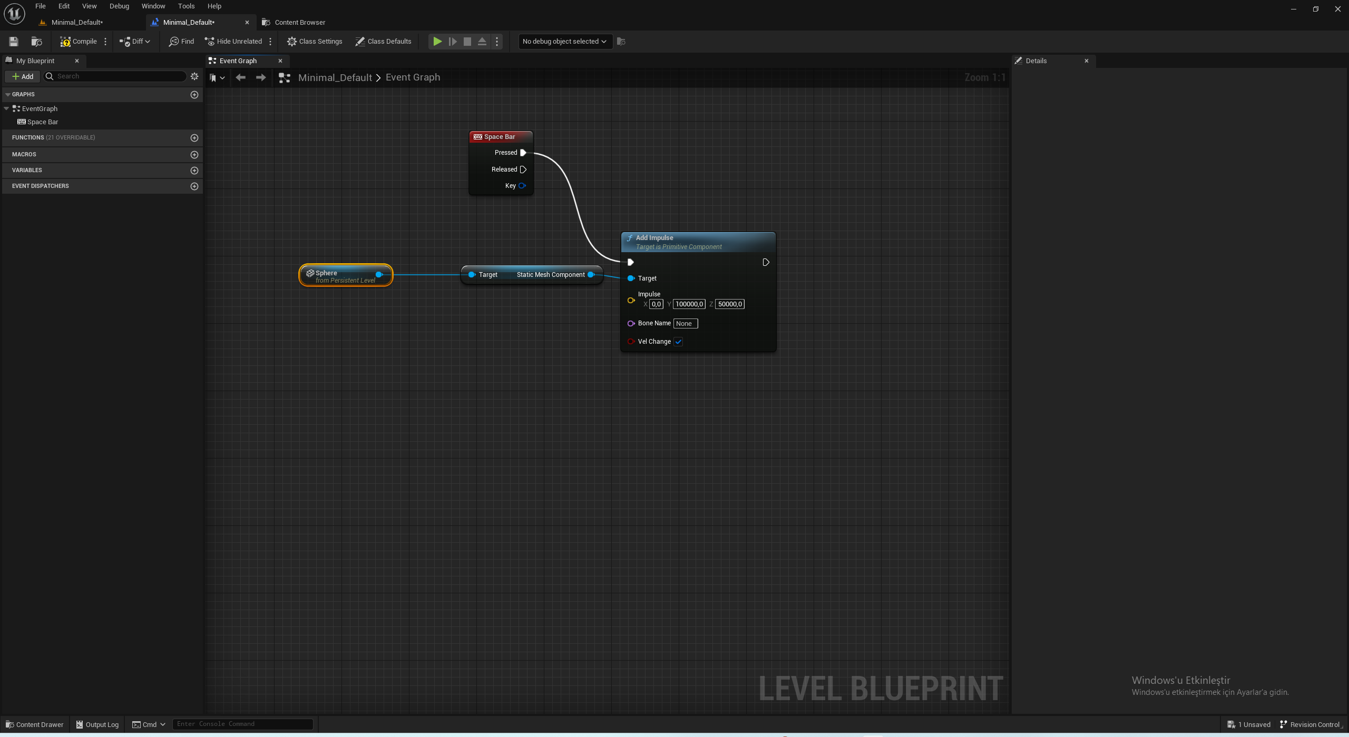Click the bookmark icon in the Event Graph

pos(213,77)
